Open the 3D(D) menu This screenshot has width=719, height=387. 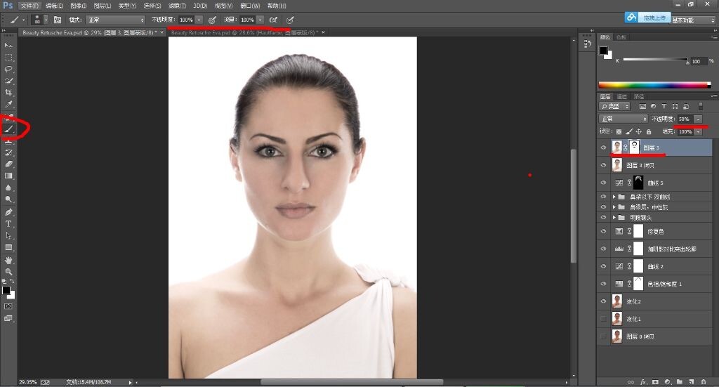tap(200, 6)
